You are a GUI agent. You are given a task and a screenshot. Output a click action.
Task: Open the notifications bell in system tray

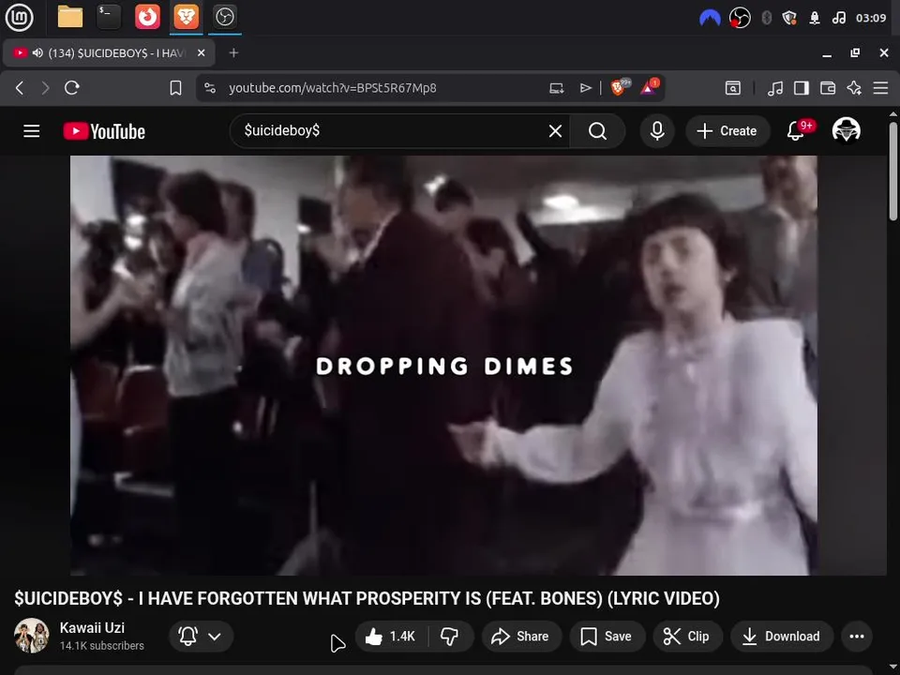coord(815,18)
